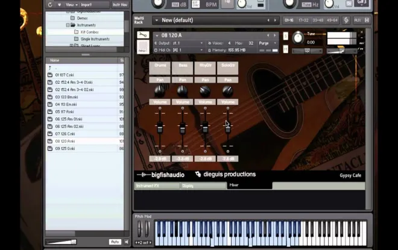The height and width of the screenshot is (250, 398).
Task: Mute the instrument with M button
Action: tap(286, 49)
